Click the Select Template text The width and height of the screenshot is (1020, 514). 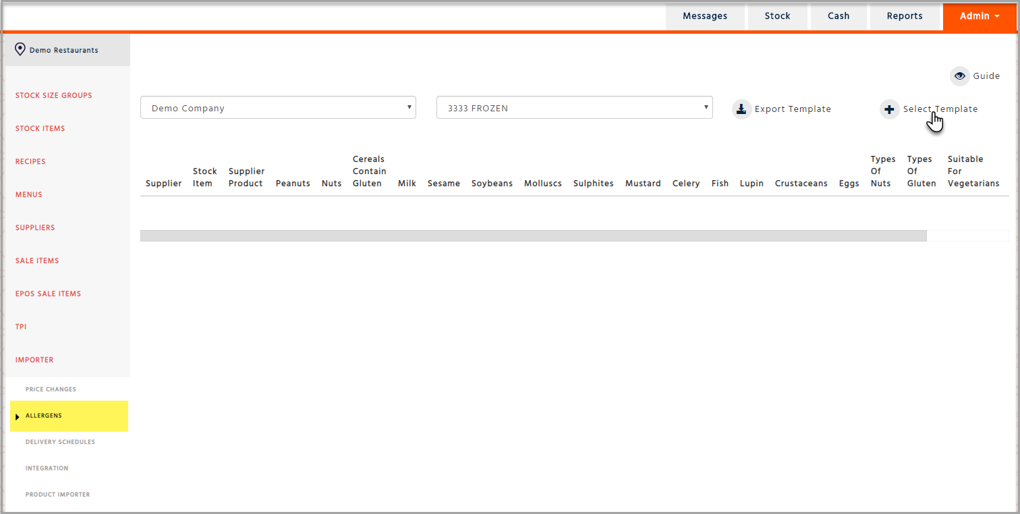[940, 109]
